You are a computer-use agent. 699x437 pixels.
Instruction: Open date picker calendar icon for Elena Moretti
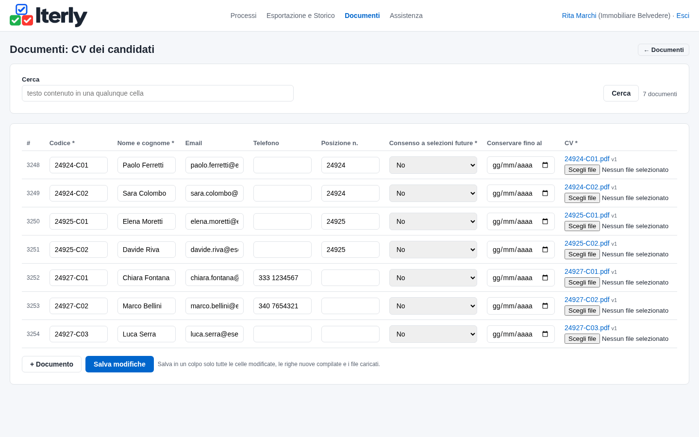[x=545, y=221]
